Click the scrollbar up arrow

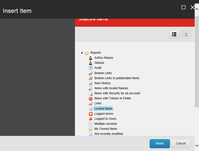click(x=197, y=9)
